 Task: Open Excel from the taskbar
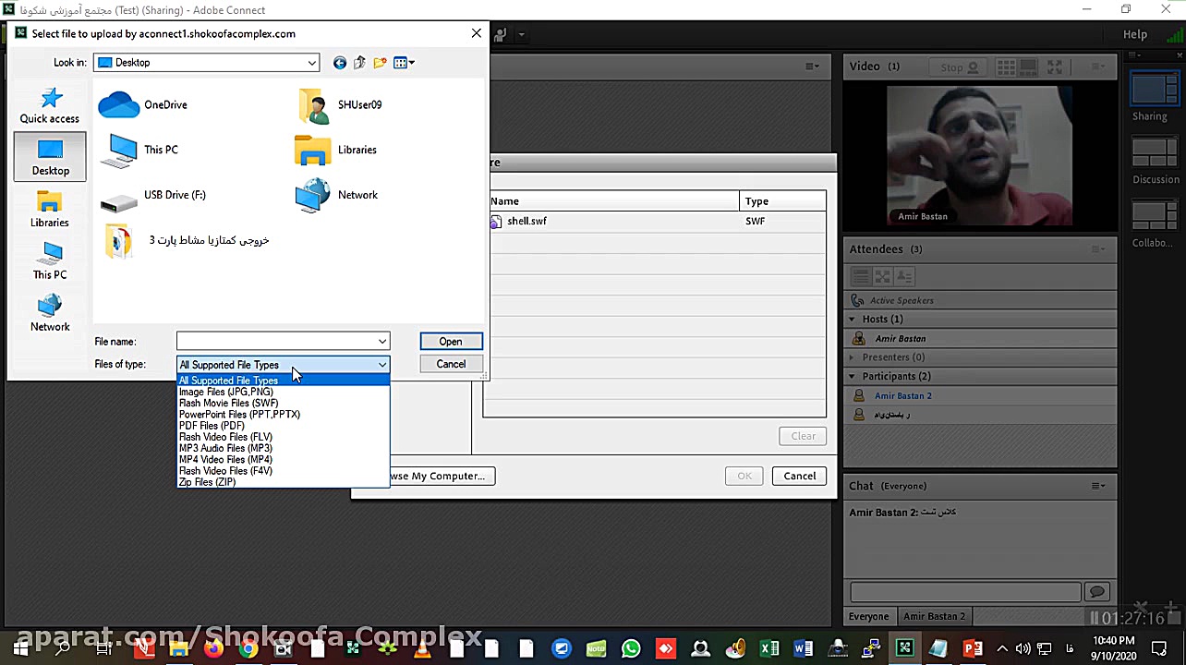coord(768,648)
